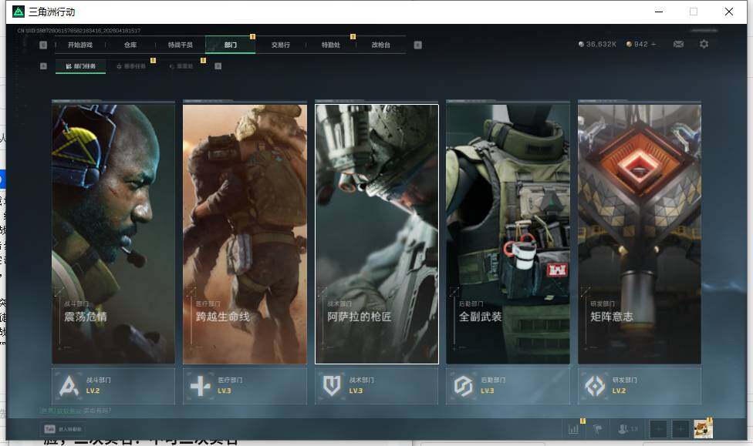753x446 pixels.
Task: Open the third sub-tab with notification badge
Action: pos(181,66)
